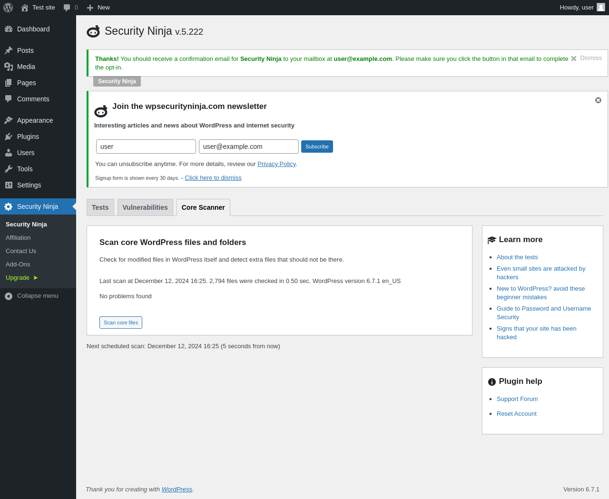
Task: Click the Subscribe button
Action: (317, 147)
